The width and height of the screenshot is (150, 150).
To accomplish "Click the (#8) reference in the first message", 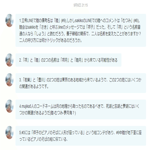I will point(136,20).
